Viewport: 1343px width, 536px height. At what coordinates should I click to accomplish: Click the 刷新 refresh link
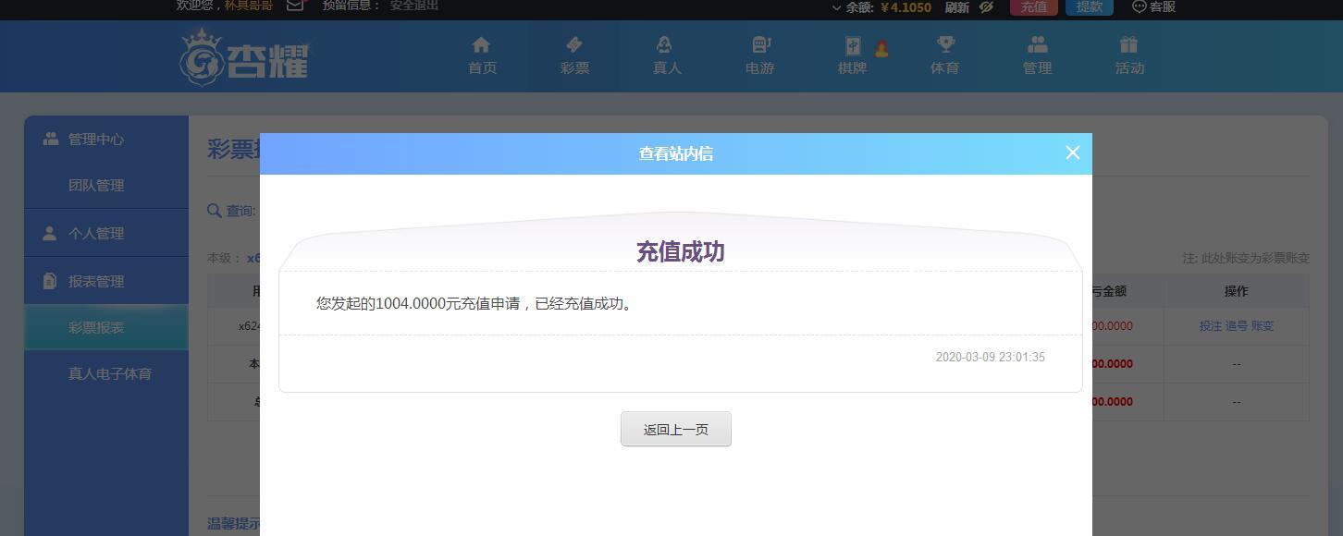tap(957, 6)
